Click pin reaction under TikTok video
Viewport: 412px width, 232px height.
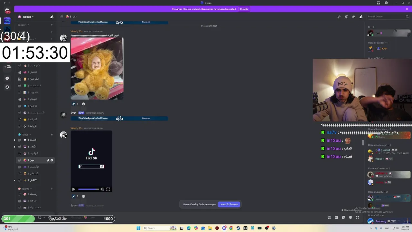coord(75,196)
